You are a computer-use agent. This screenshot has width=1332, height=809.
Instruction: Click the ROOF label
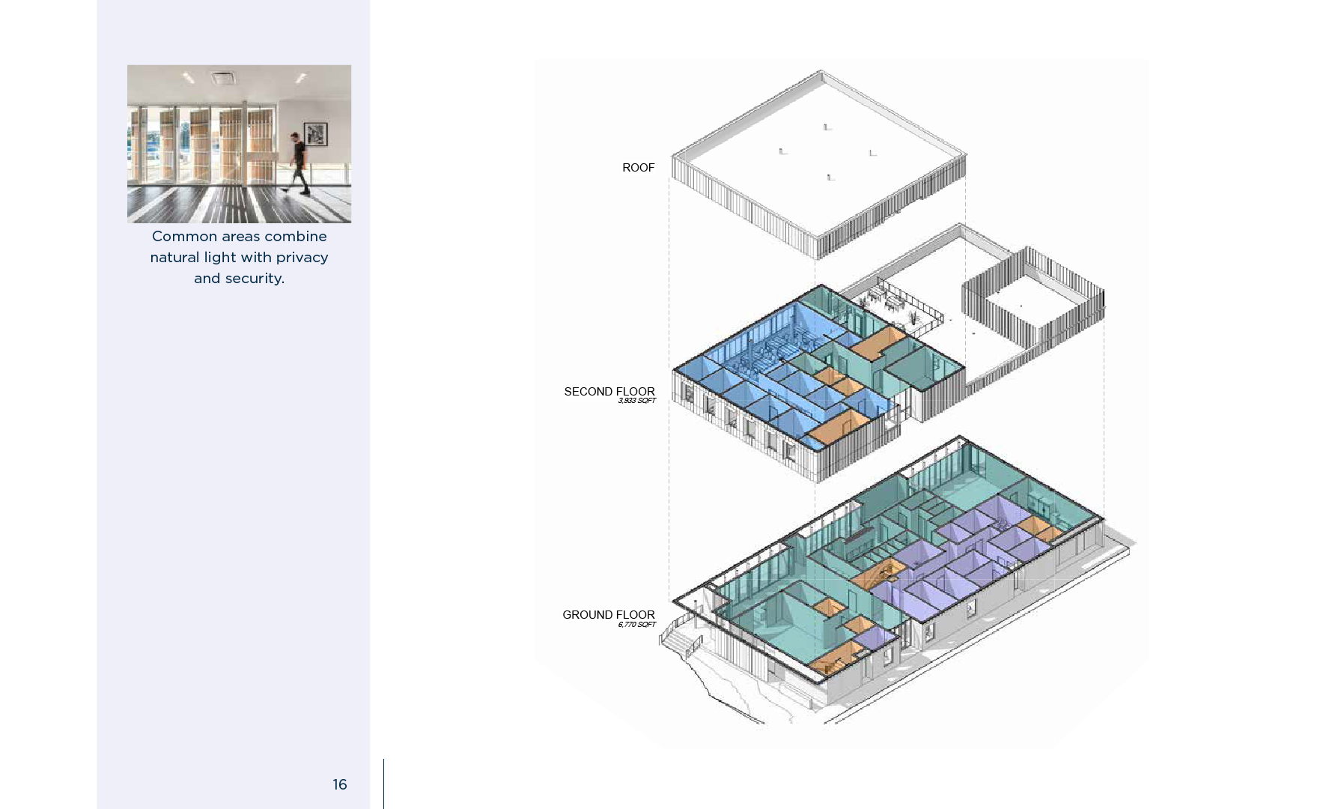click(638, 168)
